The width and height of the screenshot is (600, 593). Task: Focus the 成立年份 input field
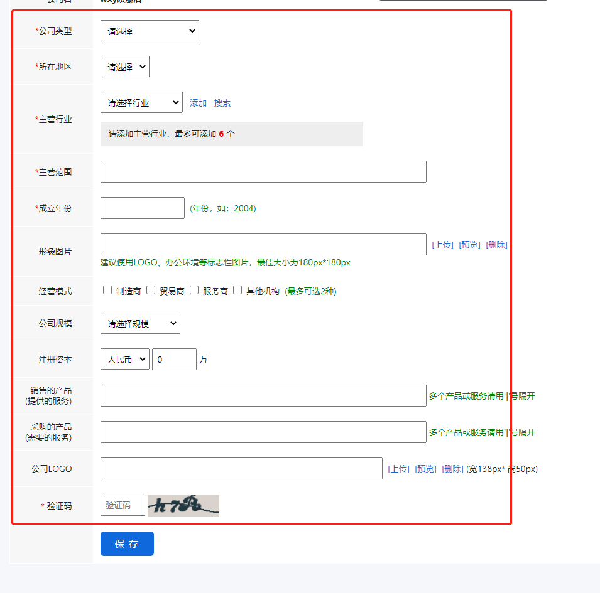coord(143,208)
